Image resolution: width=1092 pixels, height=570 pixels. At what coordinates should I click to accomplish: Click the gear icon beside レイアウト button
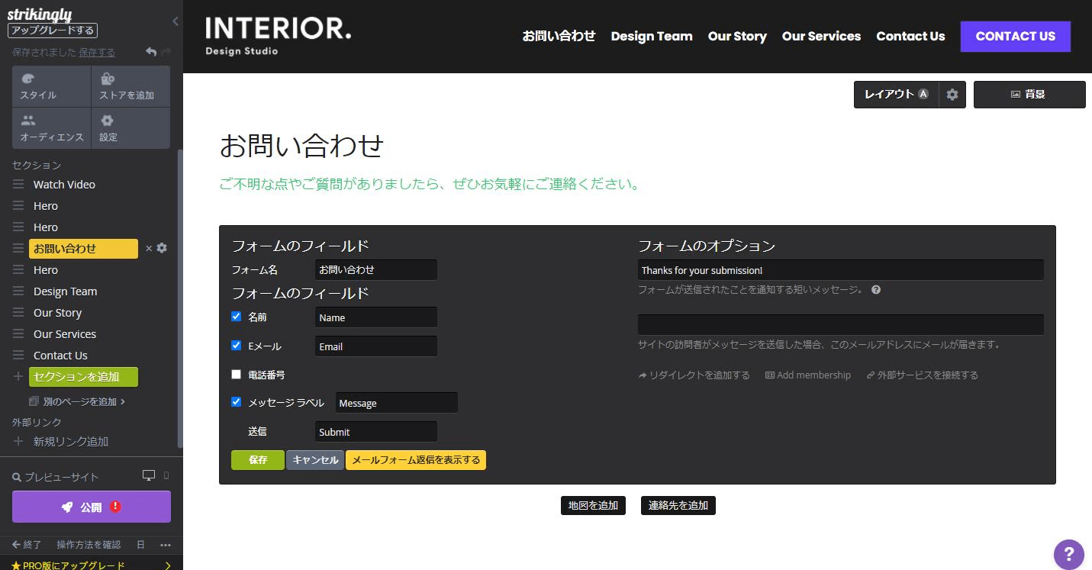[952, 94]
